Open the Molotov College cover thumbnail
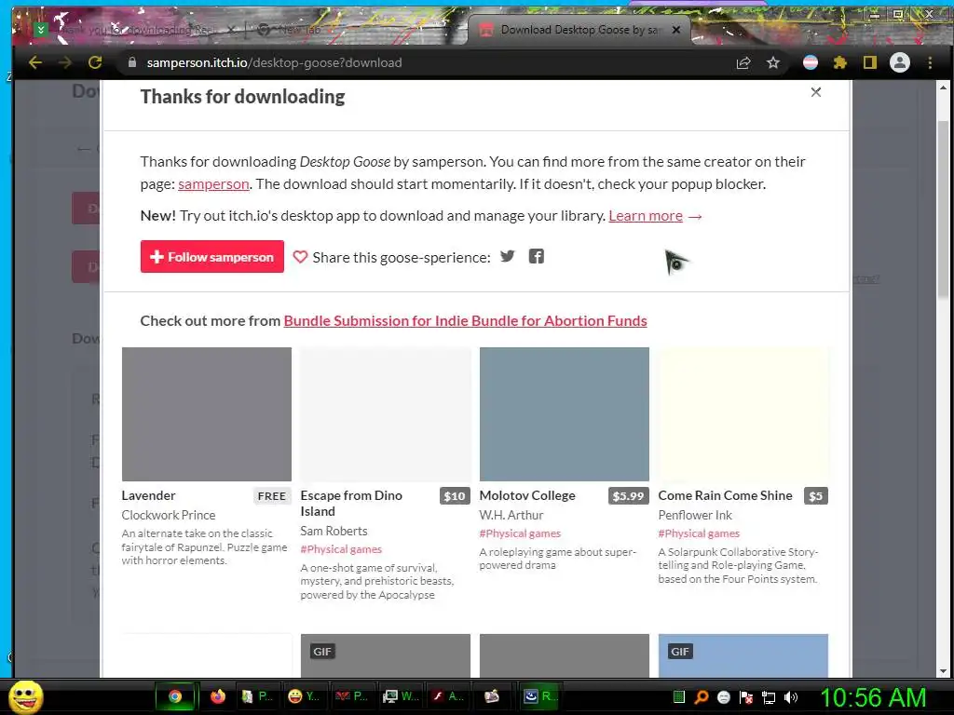Viewport: 954px width, 715px height. click(x=565, y=414)
